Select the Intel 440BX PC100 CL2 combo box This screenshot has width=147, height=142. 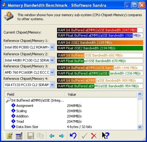29,60
